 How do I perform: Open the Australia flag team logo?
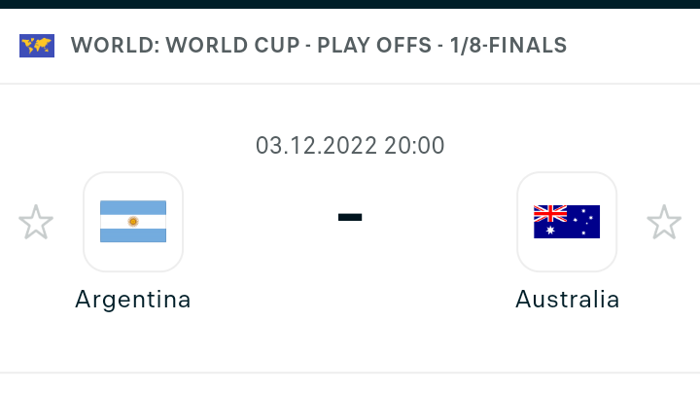click(x=567, y=222)
